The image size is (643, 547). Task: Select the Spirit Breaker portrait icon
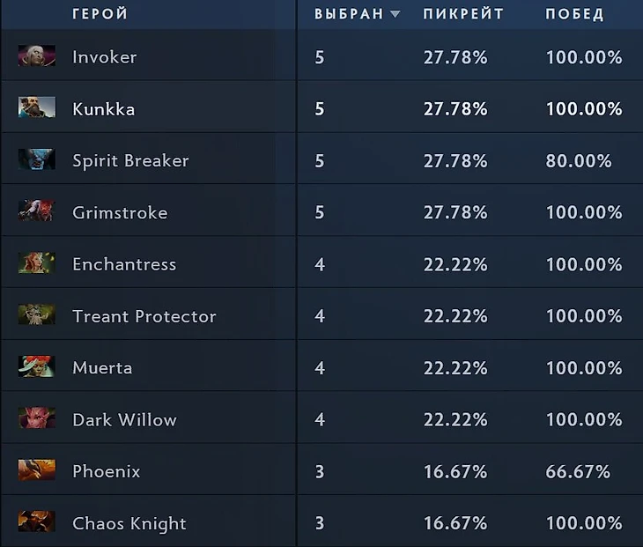[36, 160]
